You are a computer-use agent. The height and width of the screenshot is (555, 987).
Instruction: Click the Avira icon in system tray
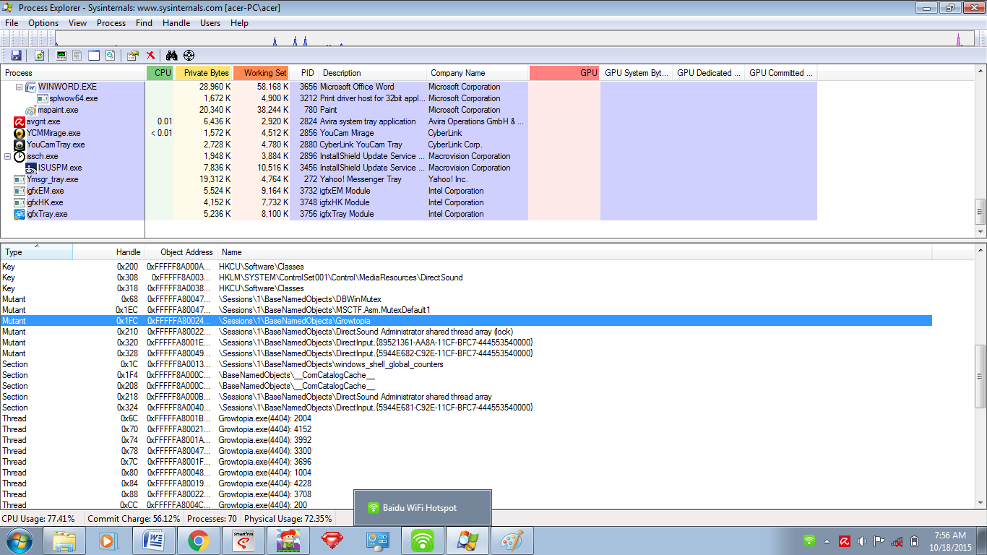844,541
